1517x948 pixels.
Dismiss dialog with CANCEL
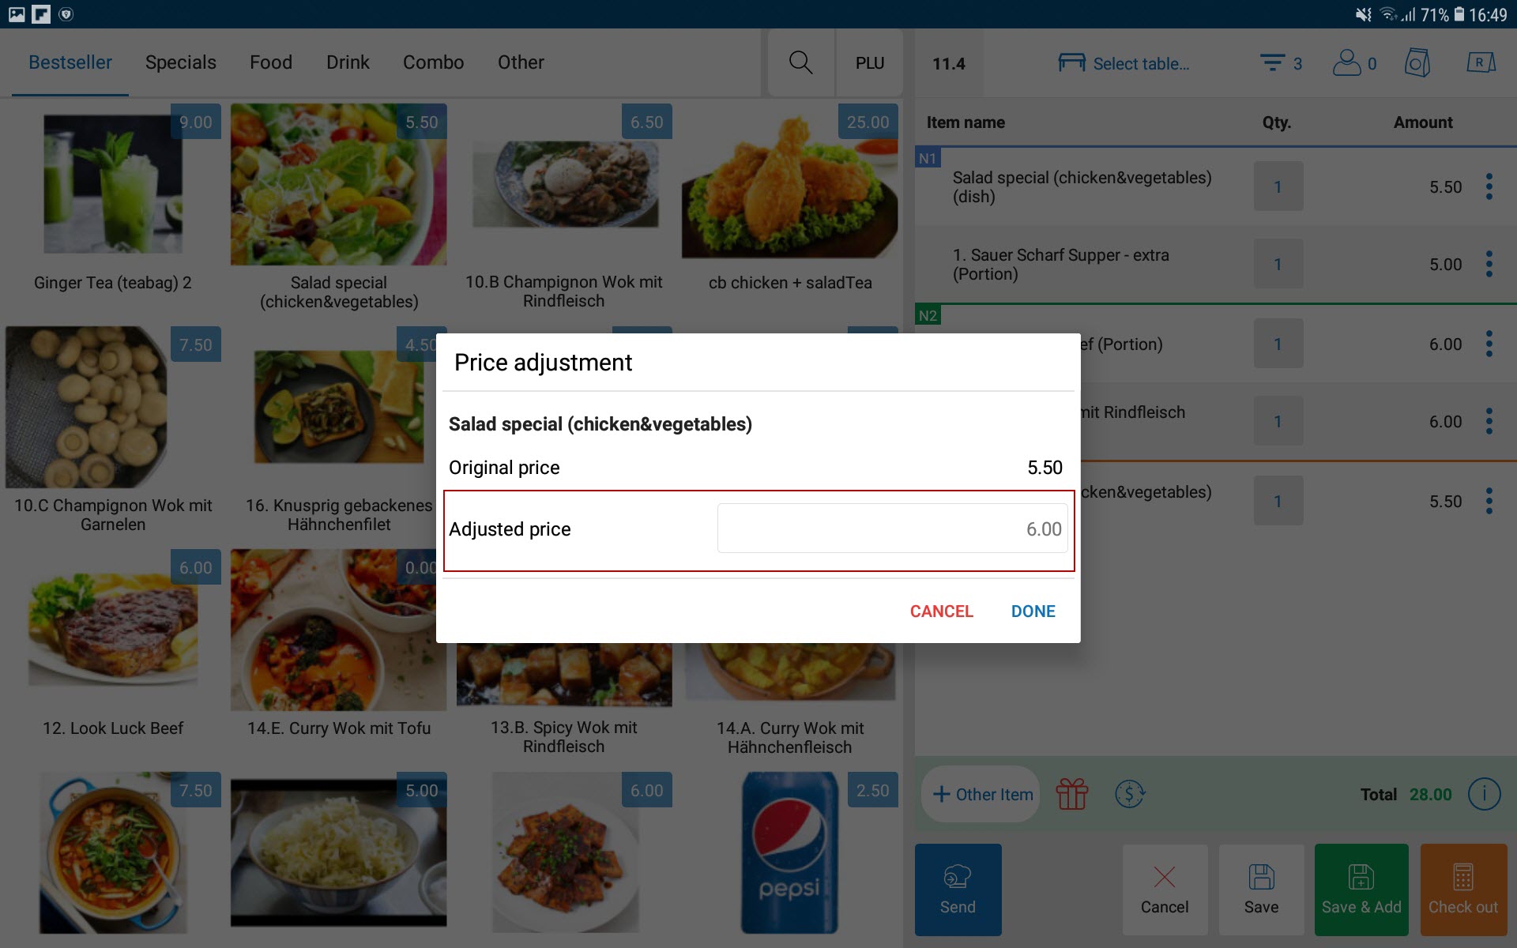(941, 611)
